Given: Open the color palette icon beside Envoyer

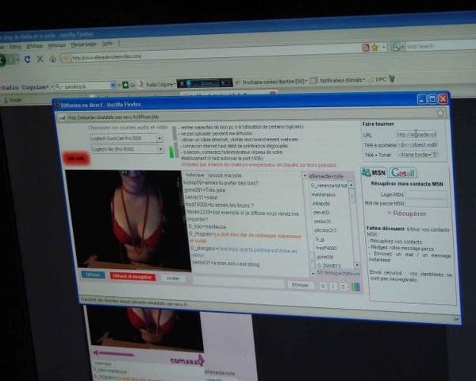Looking at the screenshot, I should pos(356,287).
